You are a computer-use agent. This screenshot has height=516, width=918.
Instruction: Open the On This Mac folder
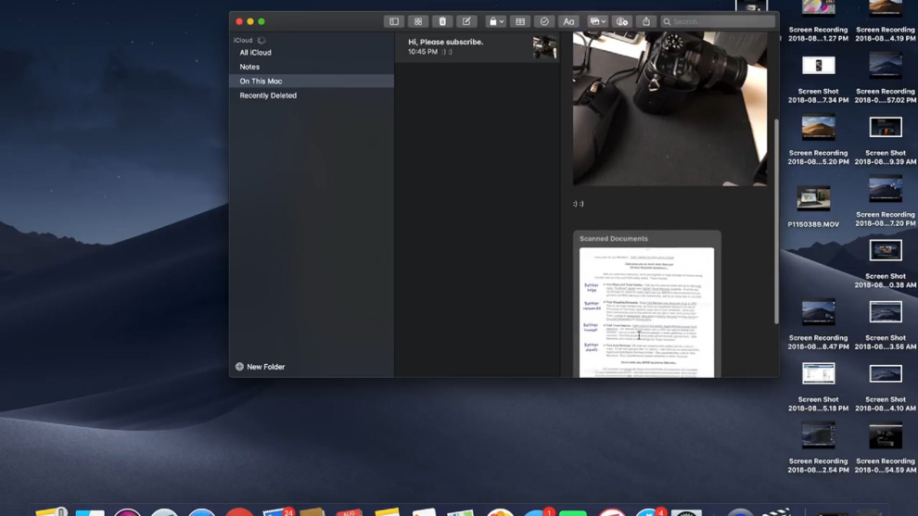tap(261, 82)
